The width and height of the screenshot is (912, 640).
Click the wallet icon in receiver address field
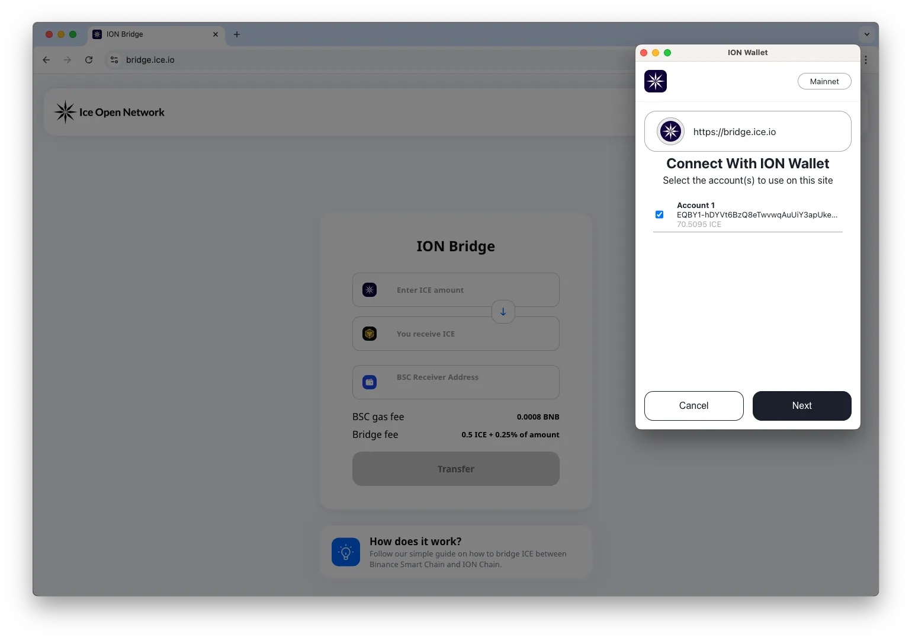point(370,382)
